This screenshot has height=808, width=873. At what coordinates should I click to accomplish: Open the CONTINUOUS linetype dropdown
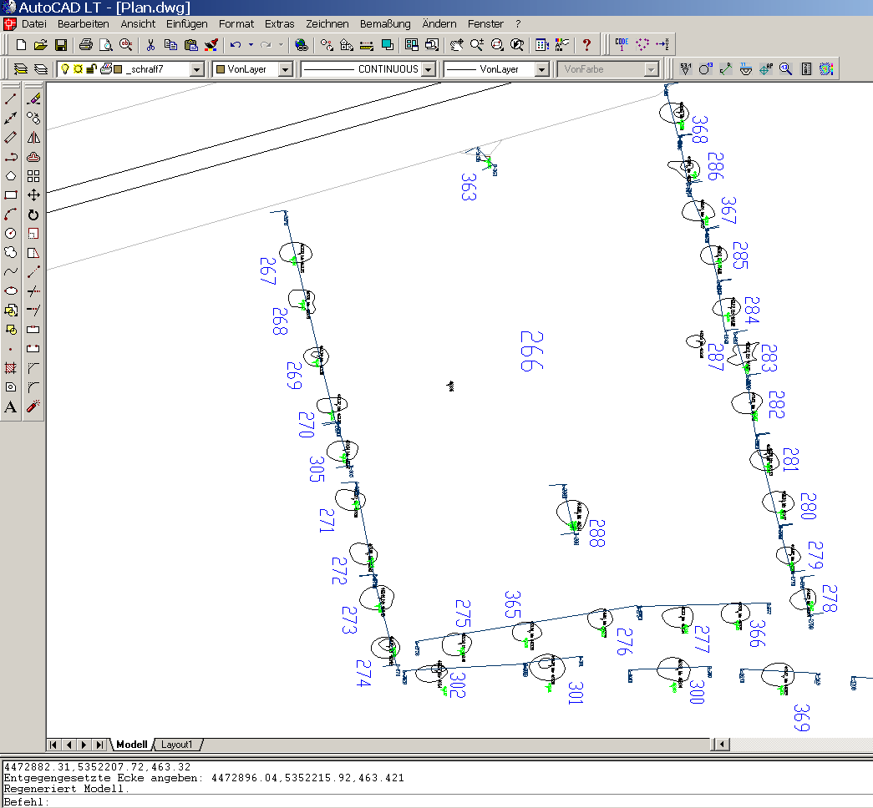tap(429, 70)
